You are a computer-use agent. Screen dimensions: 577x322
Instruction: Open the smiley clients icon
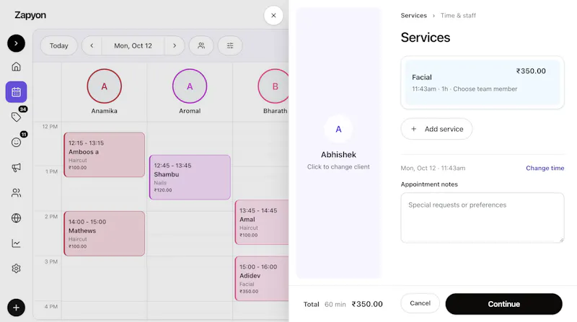tap(16, 142)
